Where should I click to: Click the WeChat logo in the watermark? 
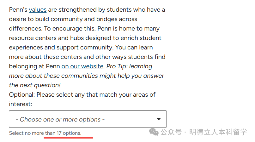154,132
